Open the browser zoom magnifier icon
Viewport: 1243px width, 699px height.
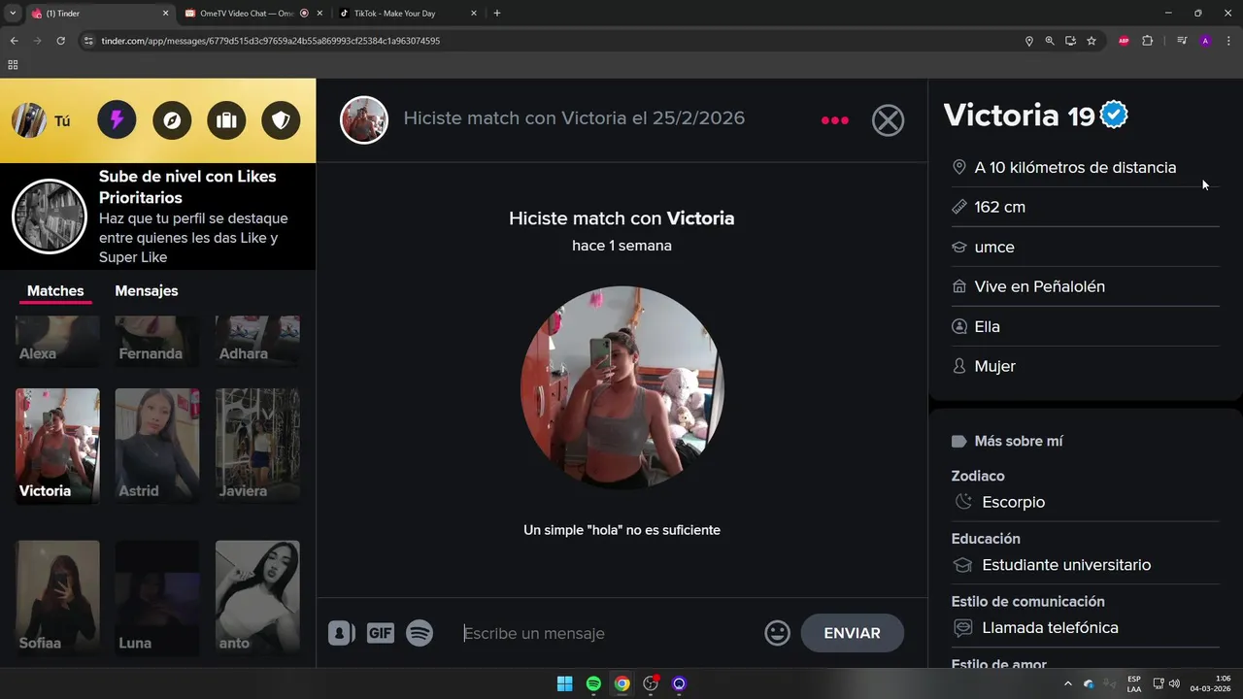tap(1050, 41)
